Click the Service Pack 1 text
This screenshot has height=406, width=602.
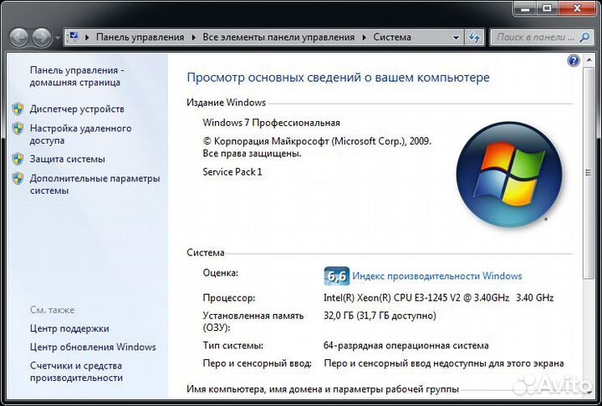point(232,171)
